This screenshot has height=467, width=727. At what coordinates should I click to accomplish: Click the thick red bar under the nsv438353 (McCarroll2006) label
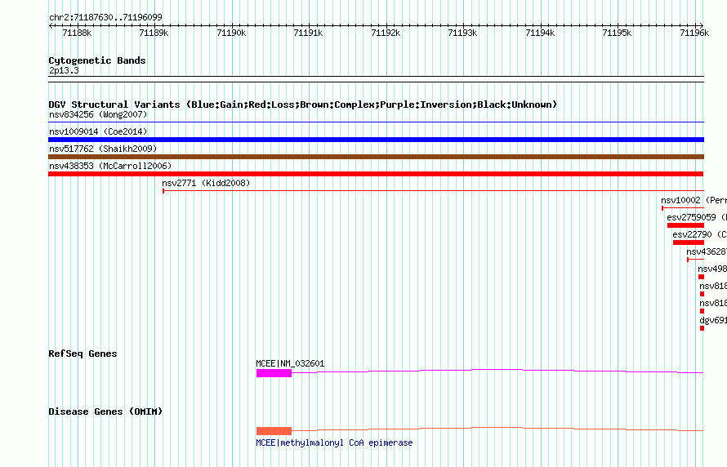(x=376, y=174)
